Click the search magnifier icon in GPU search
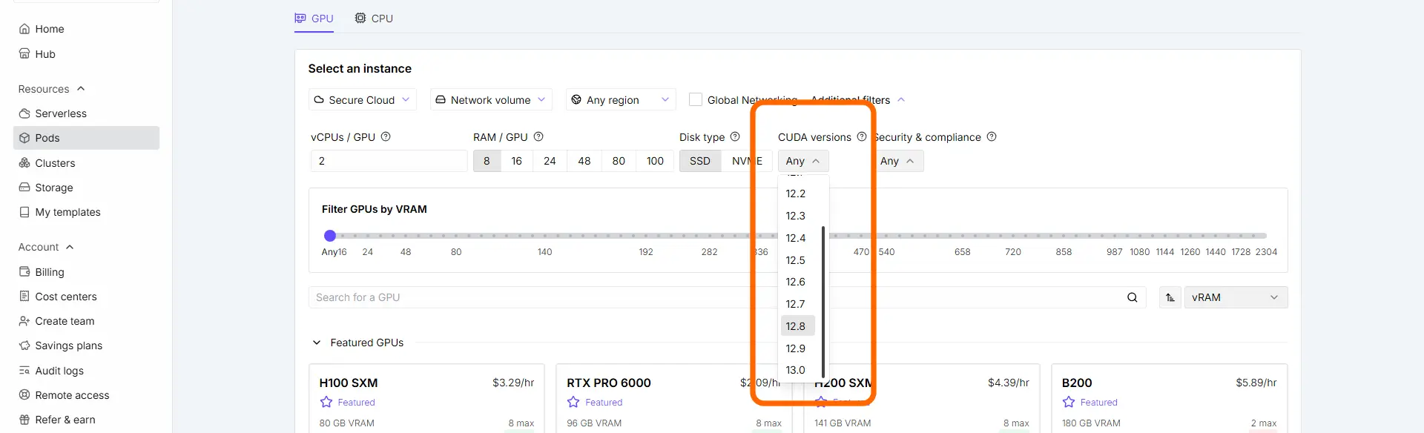Image resolution: width=1424 pixels, height=433 pixels. tap(1132, 297)
